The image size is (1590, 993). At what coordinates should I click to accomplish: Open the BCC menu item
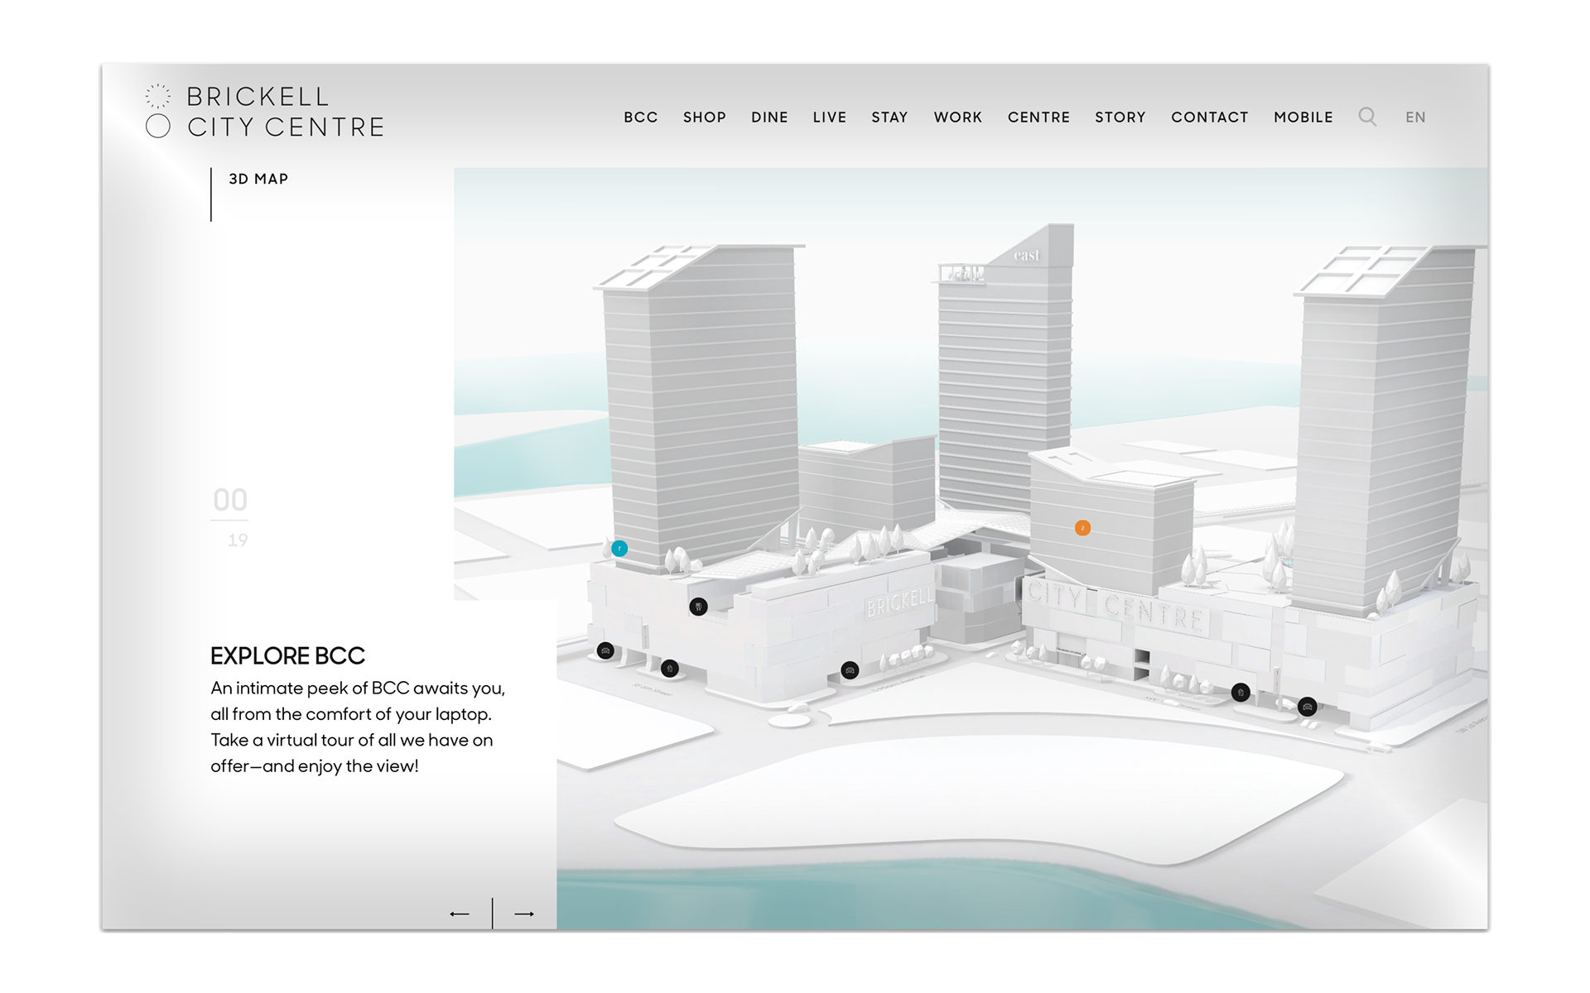641,118
